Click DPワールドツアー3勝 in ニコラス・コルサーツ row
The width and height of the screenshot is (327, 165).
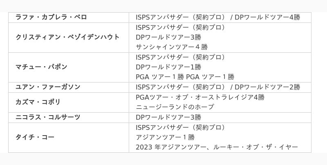coord(168,117)
